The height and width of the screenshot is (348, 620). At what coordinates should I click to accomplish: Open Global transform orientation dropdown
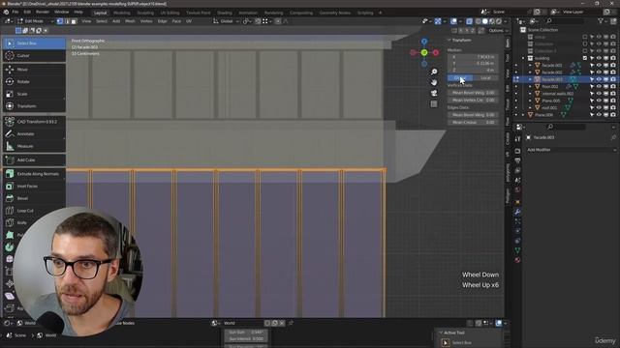226,21
